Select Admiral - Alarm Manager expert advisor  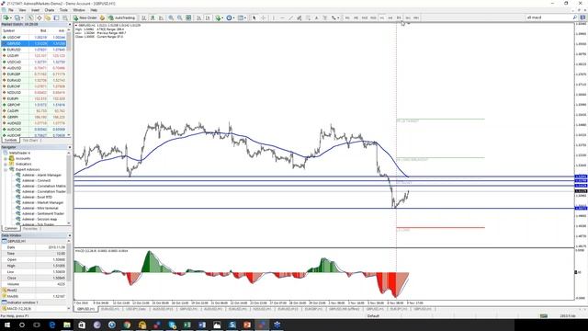click(x=41, y=175)
